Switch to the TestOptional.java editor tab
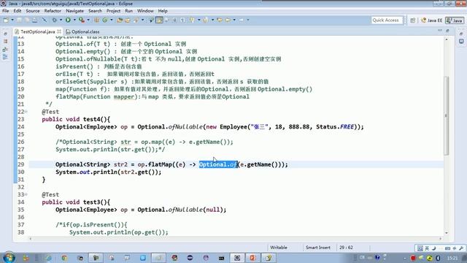The width and height of the screenshot is (467, 263). click(37, 31)
